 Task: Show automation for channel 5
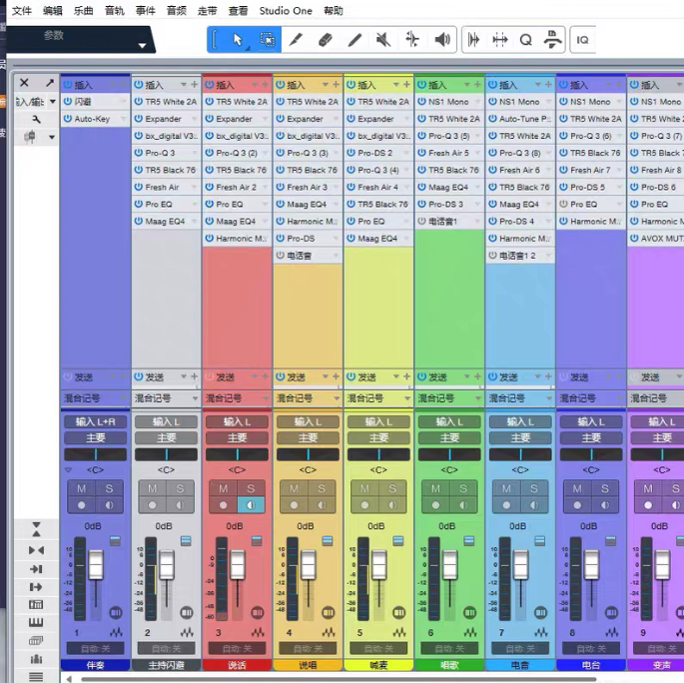(399, 632)
